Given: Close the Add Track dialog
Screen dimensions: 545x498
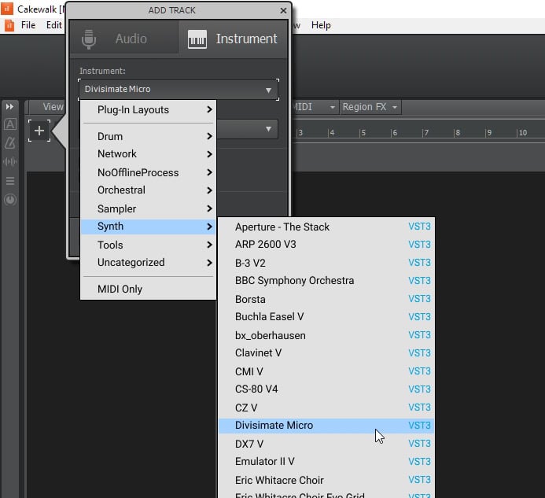Looking at the screenshot, I should 283,11.
